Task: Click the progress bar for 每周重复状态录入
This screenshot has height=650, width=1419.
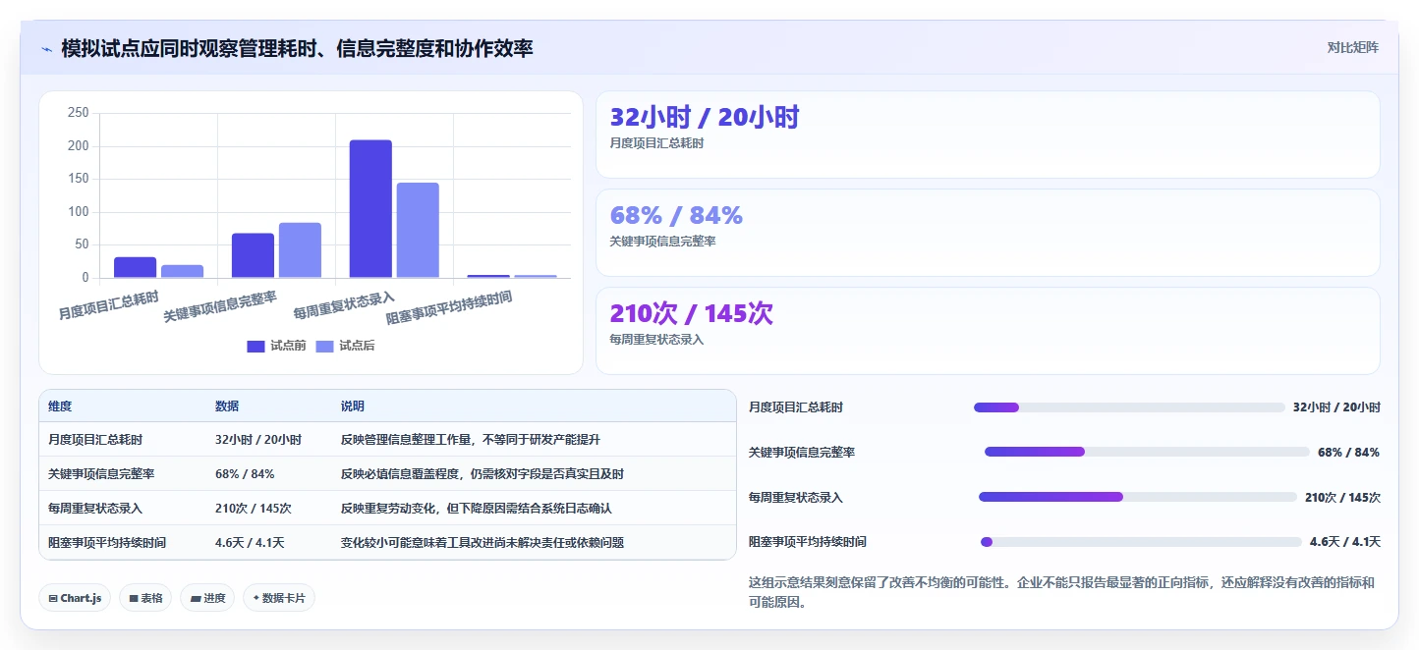Action: [x=1138, y=497]
